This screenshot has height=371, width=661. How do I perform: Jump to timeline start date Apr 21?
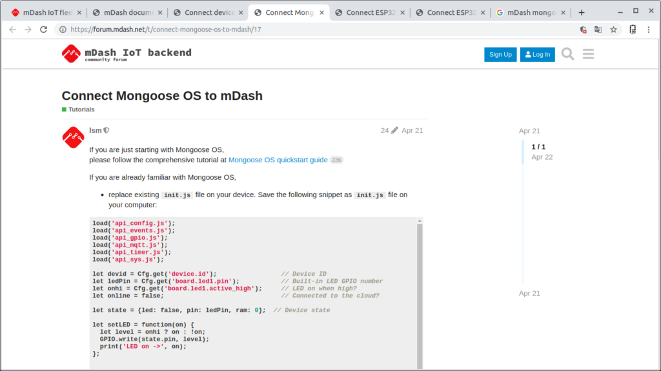click(x=529, y=131)
